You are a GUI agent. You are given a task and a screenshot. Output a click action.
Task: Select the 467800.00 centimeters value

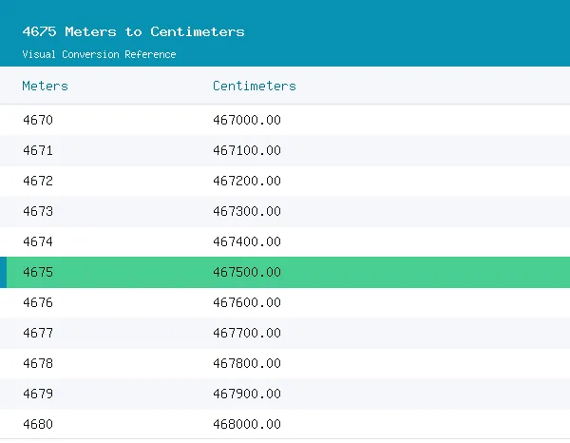[x=247, y=363]
